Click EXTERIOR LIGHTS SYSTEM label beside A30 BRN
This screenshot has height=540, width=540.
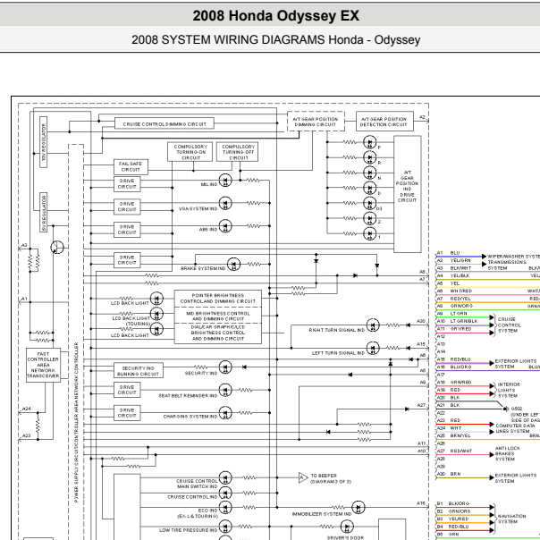(516, 478)
